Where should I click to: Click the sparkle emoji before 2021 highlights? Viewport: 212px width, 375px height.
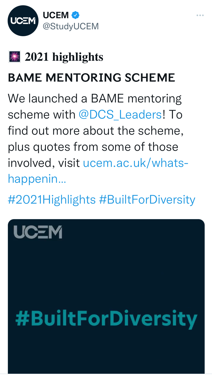[15, 57]
